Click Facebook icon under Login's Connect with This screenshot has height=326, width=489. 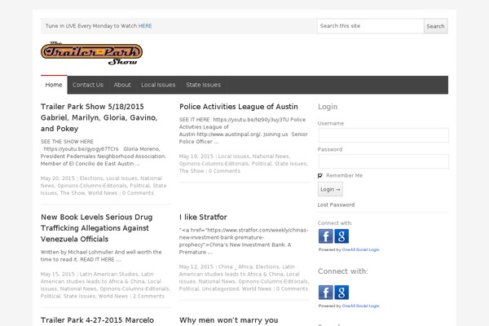(x=325, y=236)
